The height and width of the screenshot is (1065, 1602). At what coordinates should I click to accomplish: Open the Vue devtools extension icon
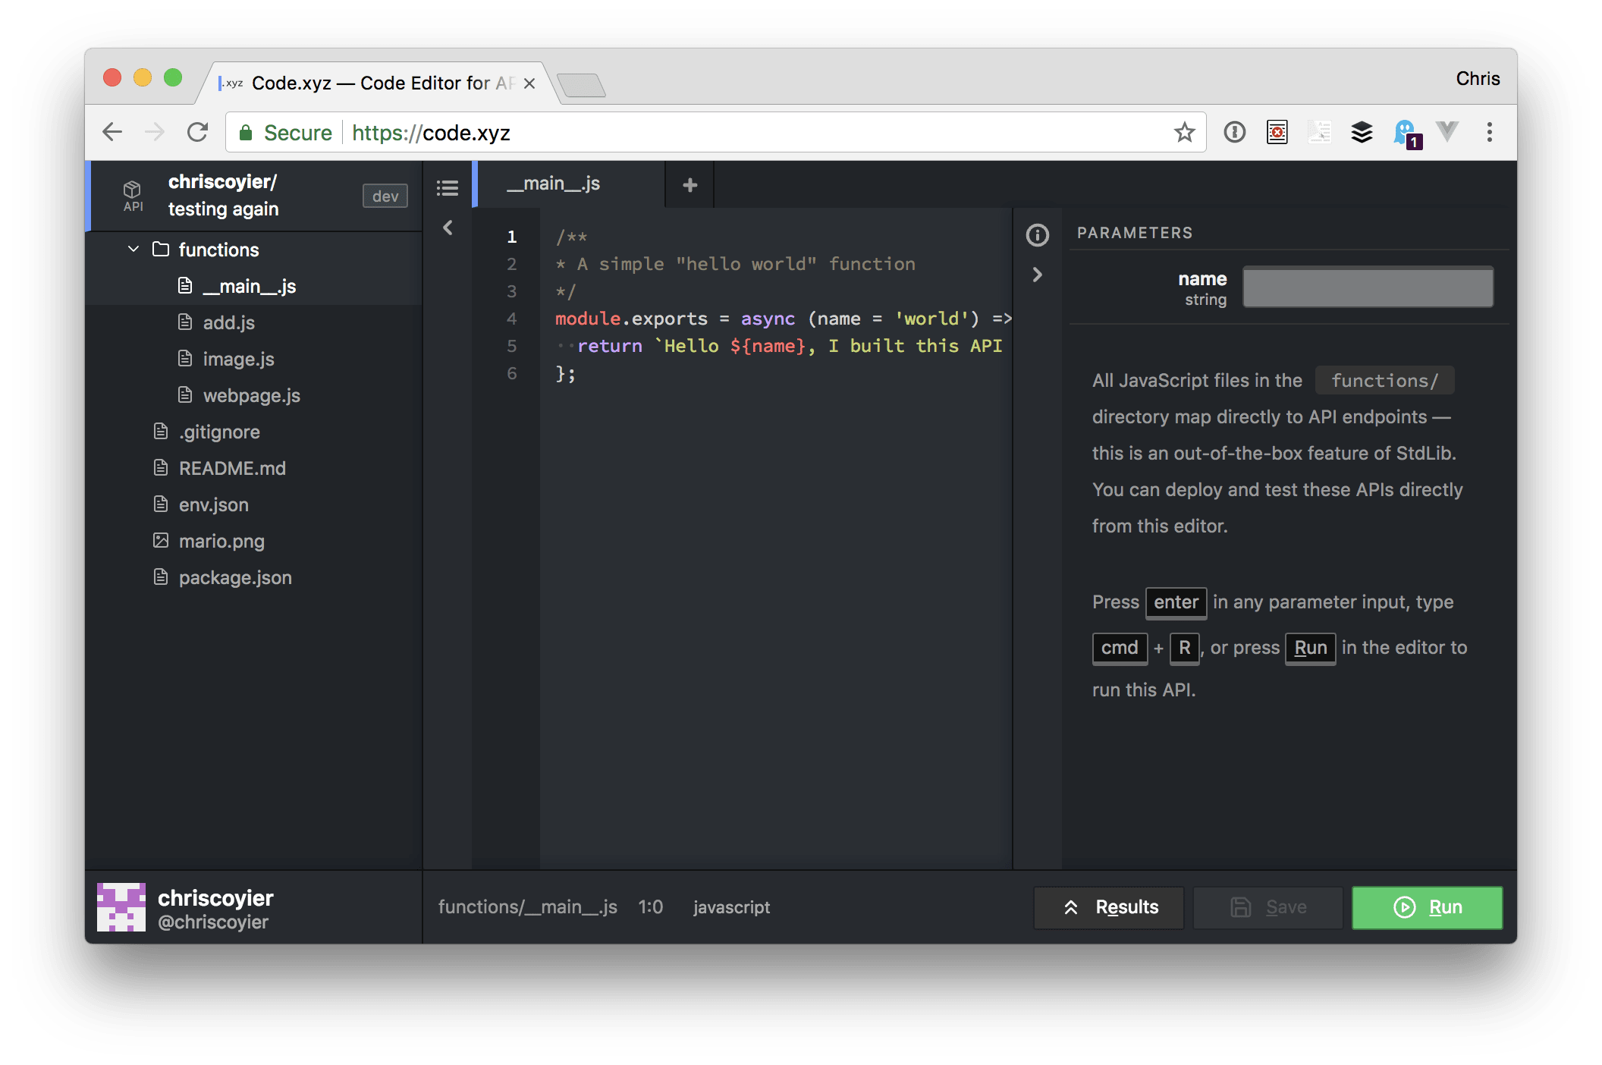pos(1447,132)
